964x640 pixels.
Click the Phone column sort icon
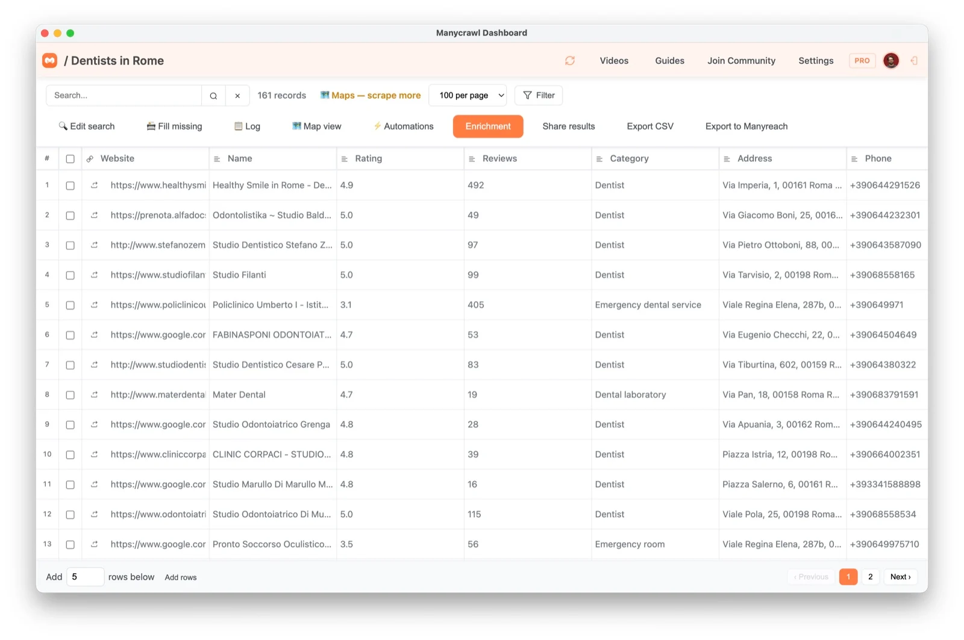coord(854,159)
